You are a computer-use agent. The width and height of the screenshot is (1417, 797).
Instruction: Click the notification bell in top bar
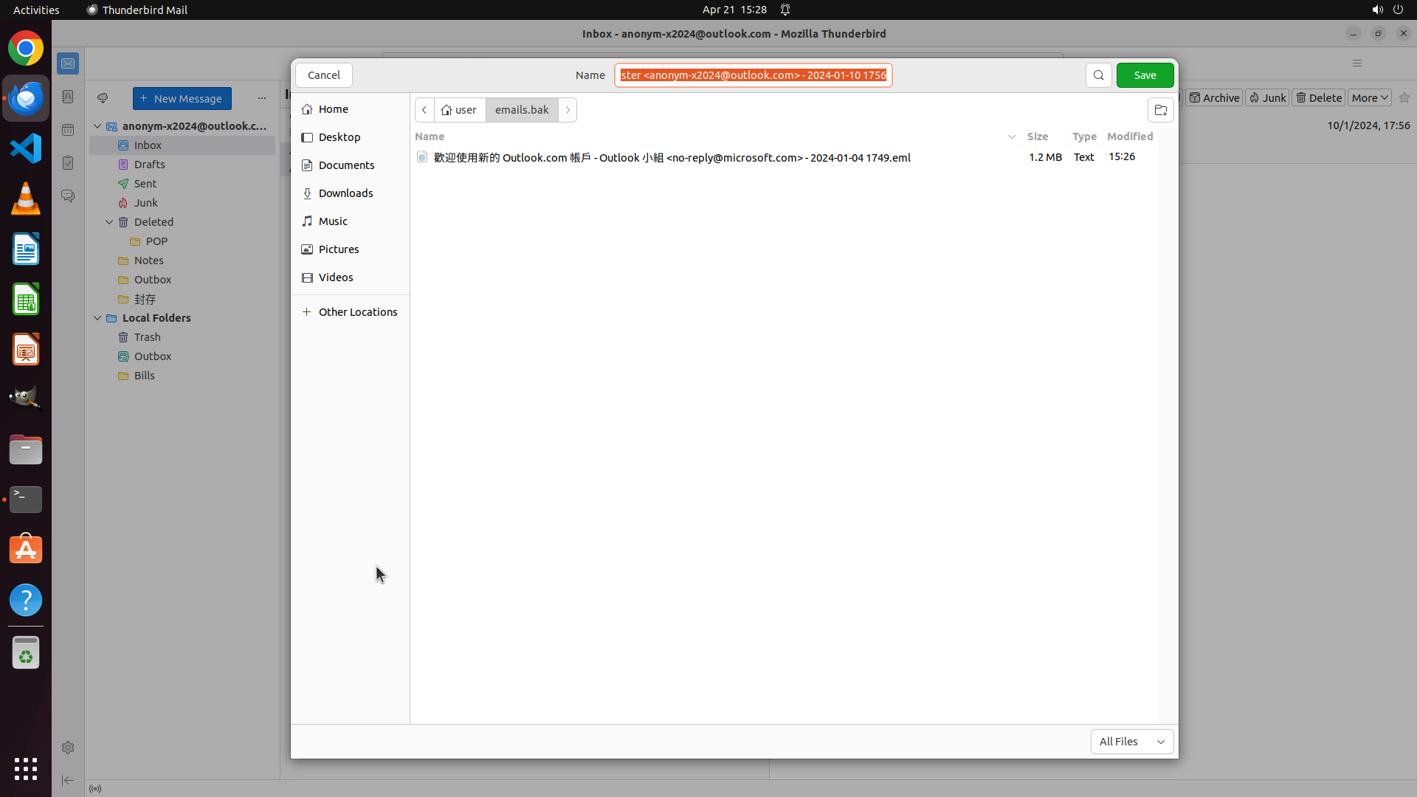tap(785, 10)
